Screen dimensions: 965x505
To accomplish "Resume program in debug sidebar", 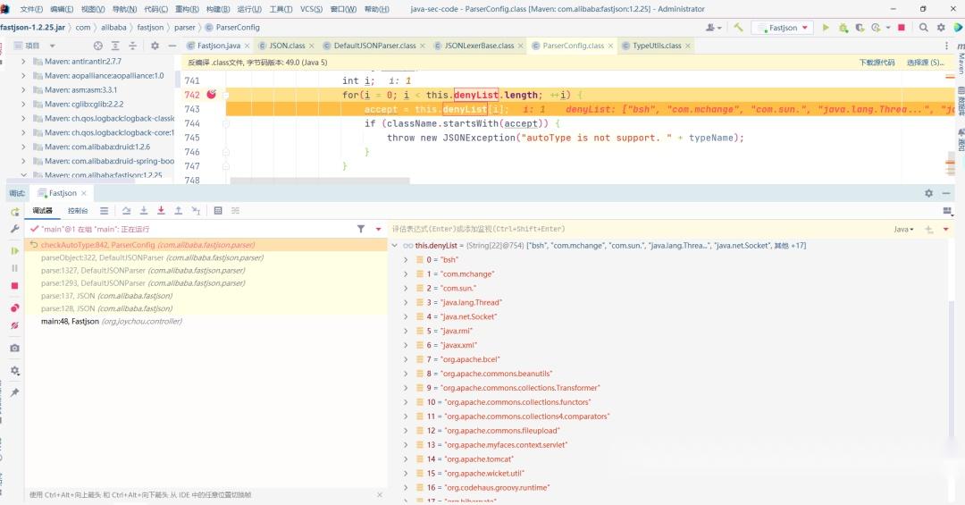I will (15, 251).
